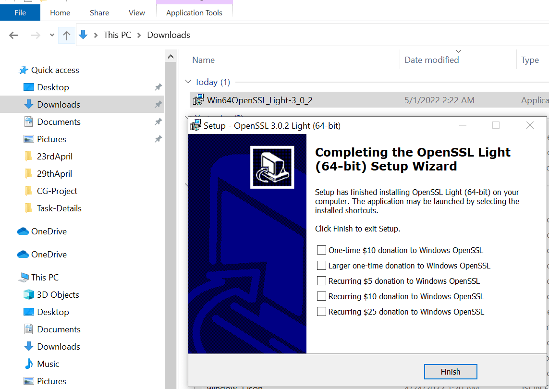
Task: Tick the Recurring $25 donation checkbox
Action: coord(321,311)
